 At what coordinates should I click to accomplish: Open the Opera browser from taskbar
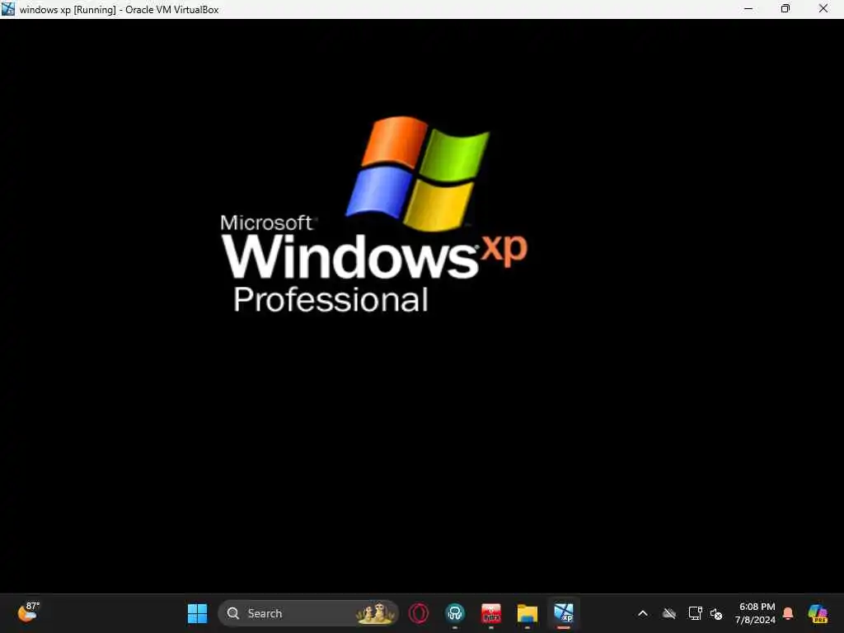(x=419, y=613)
